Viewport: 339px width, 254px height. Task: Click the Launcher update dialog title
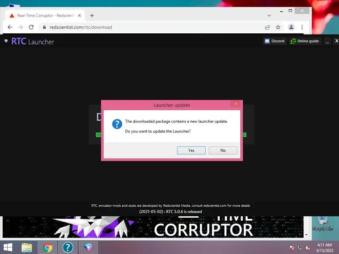[x=172, y=105]
